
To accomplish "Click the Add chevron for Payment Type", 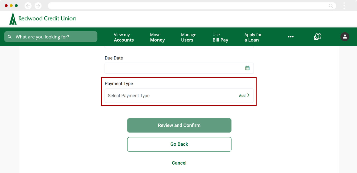I will pos(244,95).
